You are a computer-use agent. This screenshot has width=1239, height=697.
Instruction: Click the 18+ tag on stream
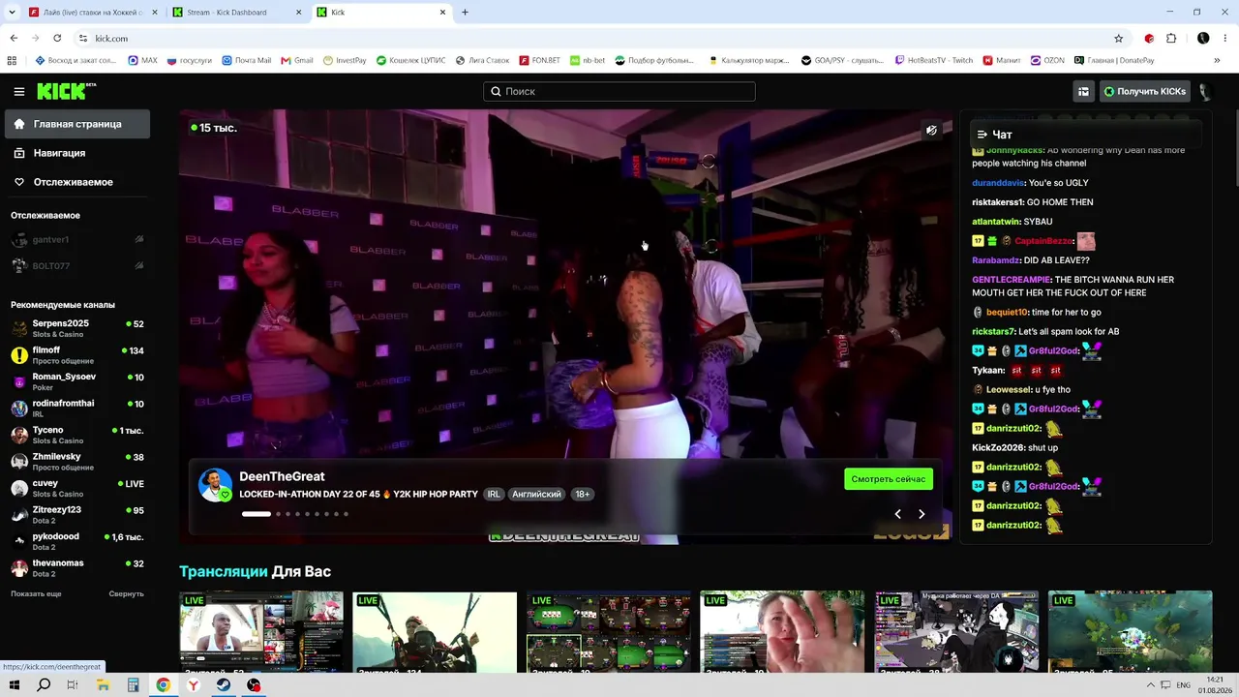point(583,494)
